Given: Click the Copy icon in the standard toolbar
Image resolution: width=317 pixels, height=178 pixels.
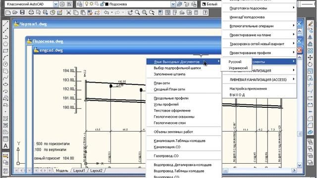Looking at the screenshot, I should 76,12.
